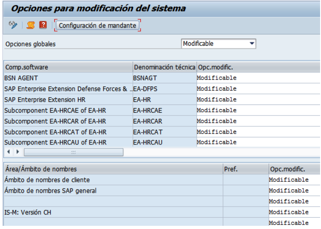
Task: Change Modificable for Ámbito de nombres de cliente
Action: point(295,180)
